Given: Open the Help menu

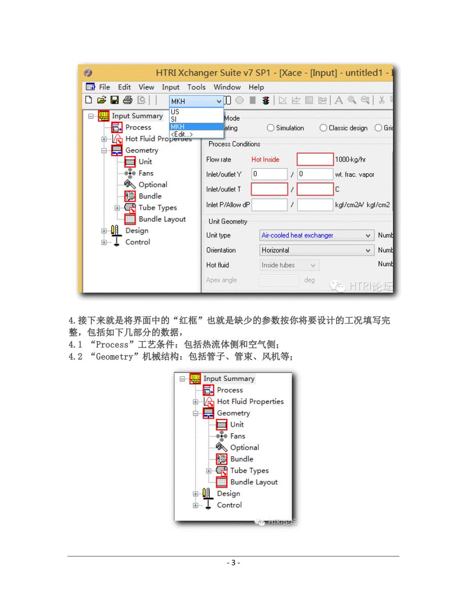Looking at the screenshot, I should tap(256, 87).
